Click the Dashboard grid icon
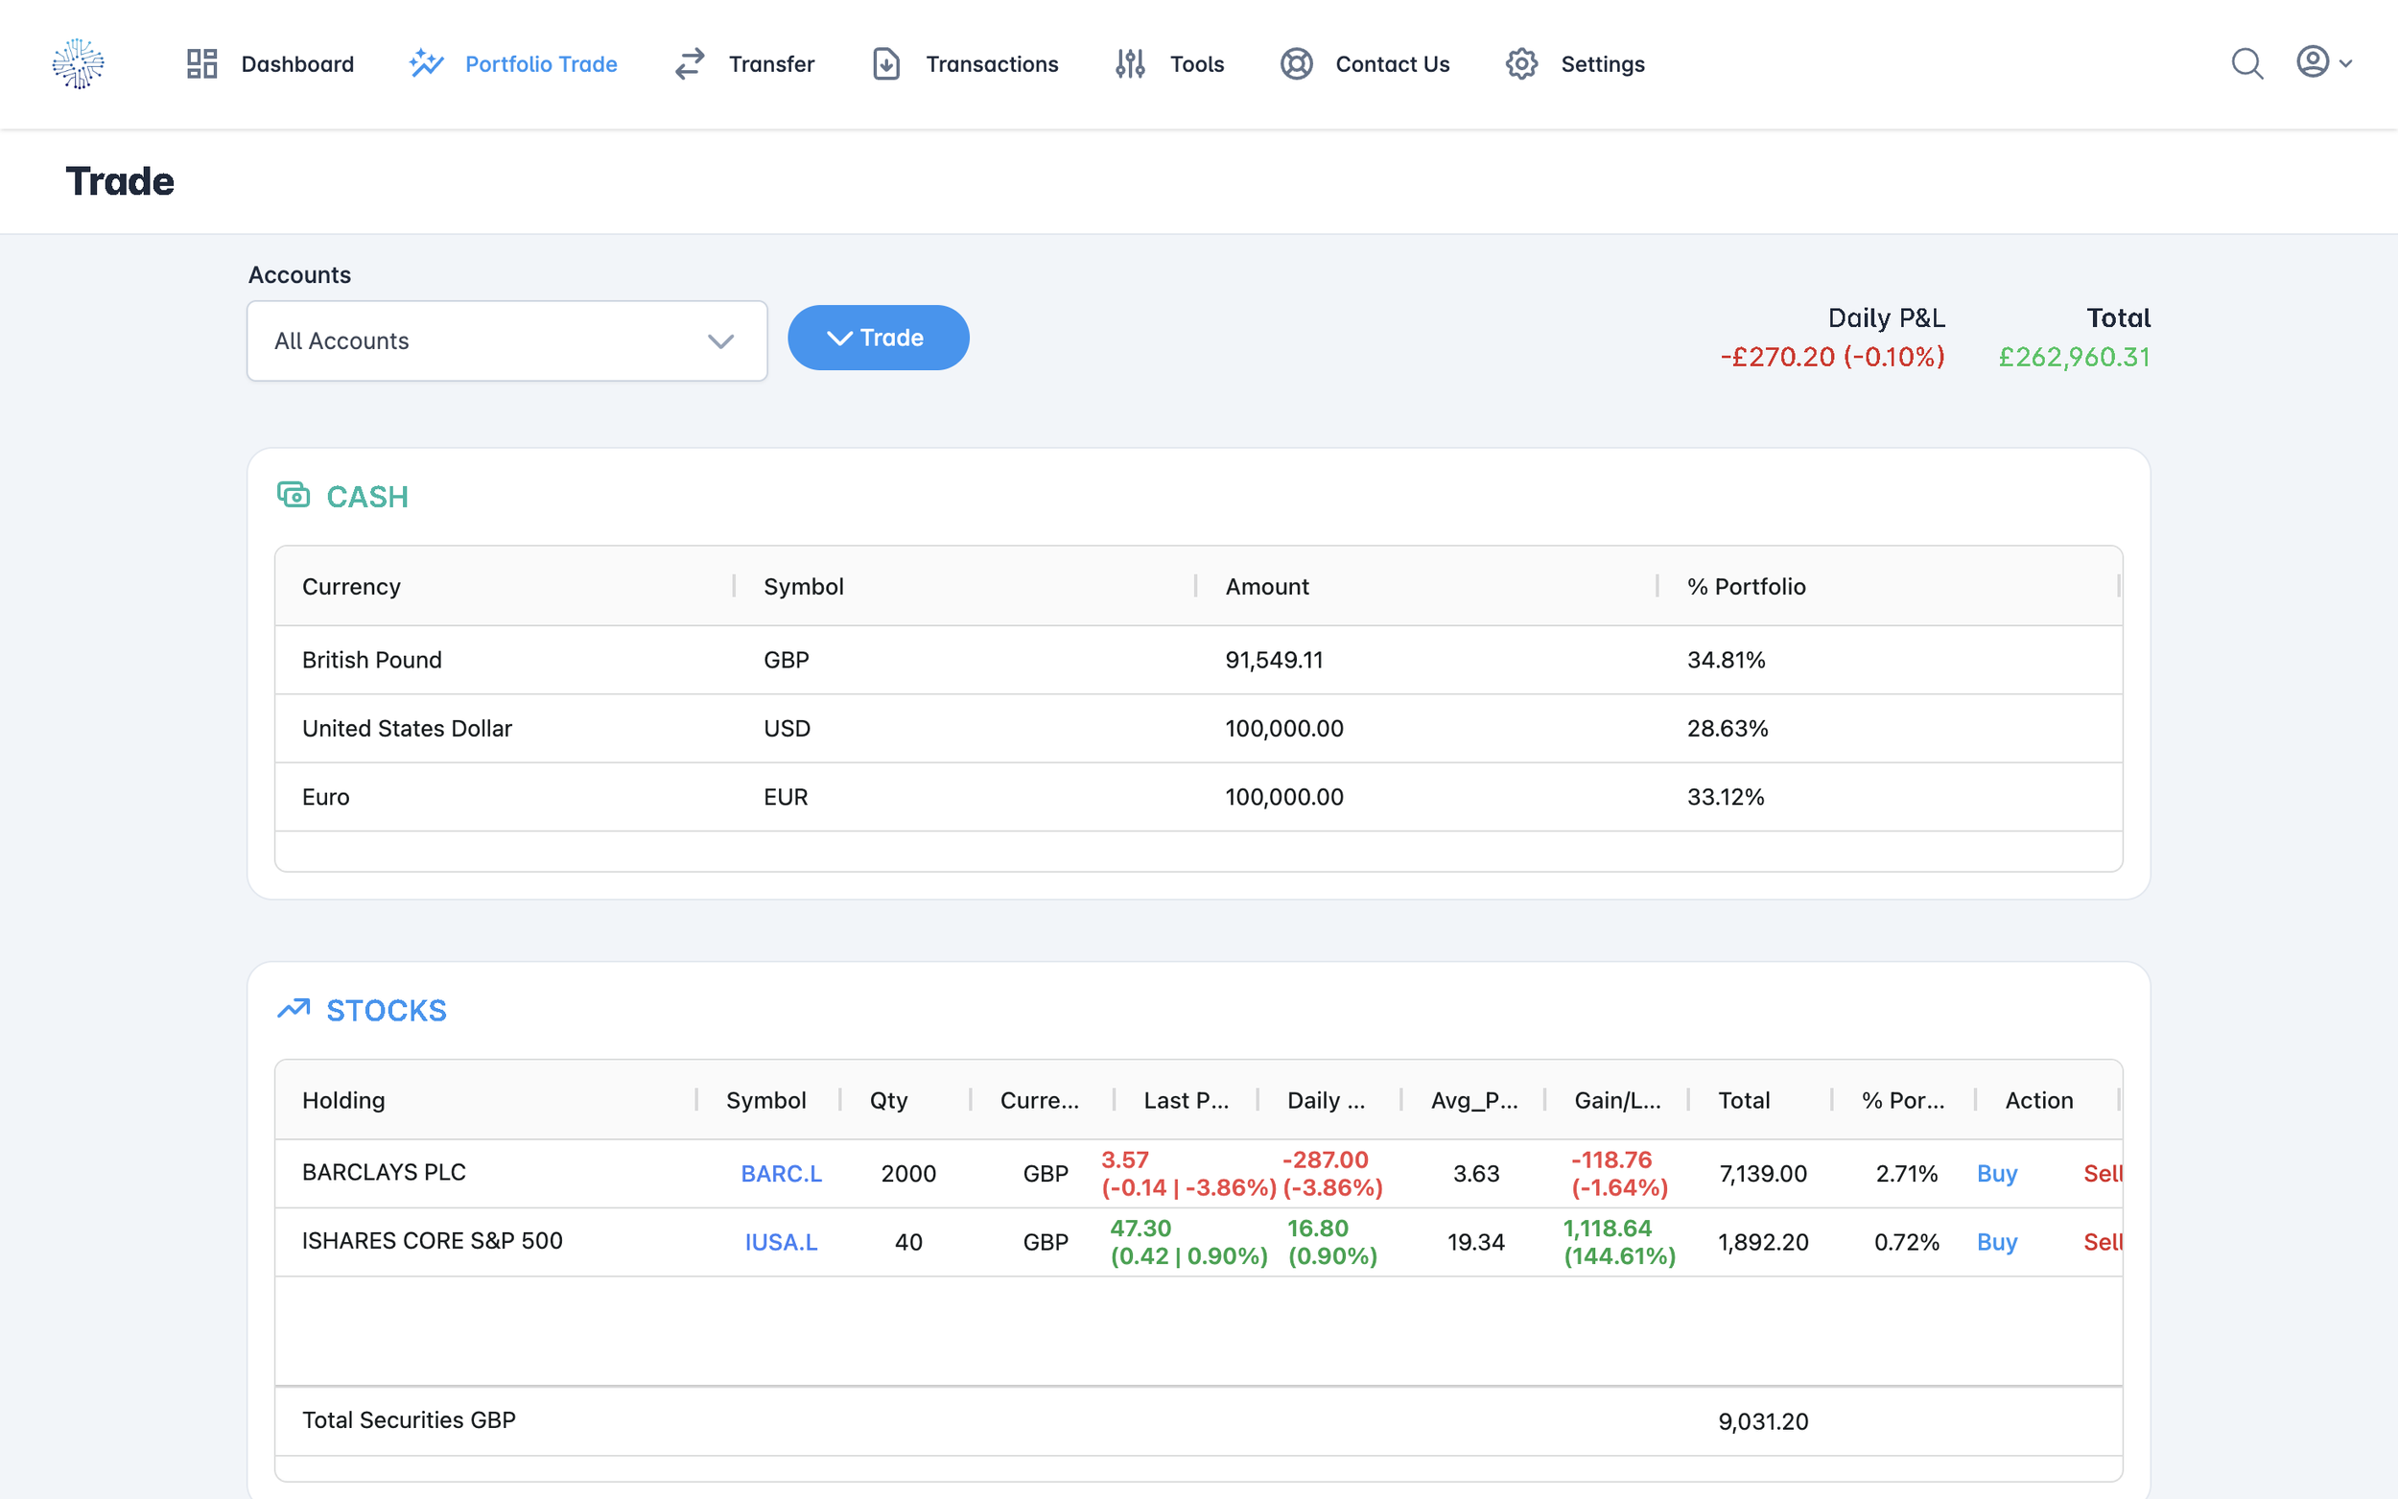2398x1499 pixels. coord(201,64)
